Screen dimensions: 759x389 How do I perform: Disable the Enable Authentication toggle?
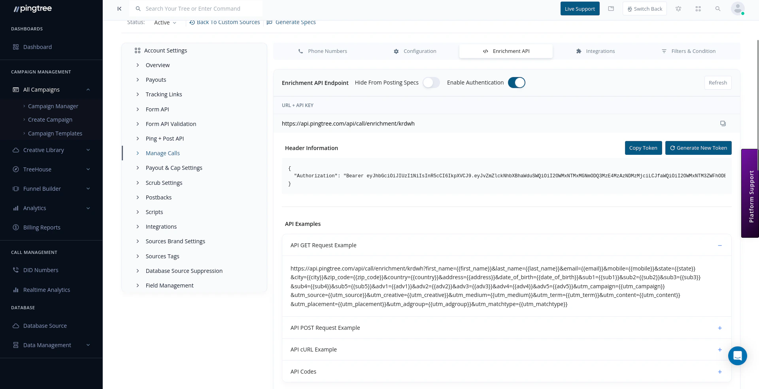tap(517, 83)
